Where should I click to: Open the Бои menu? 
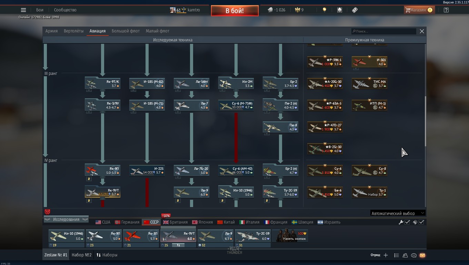pyautogui.click(x=40, y=10)
